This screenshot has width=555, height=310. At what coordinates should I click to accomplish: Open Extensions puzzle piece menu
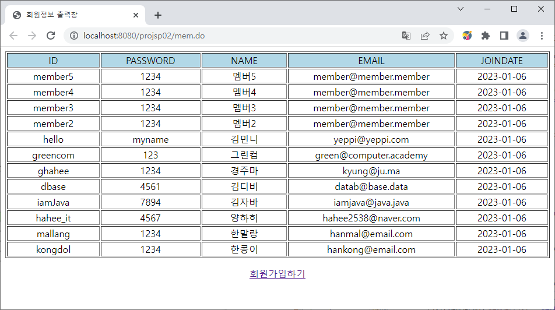486,36
